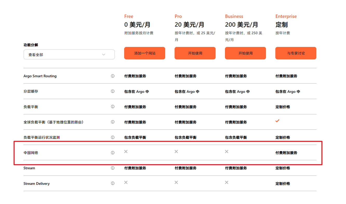
Task: Open info icon for Stream row
Action: click(x=113, y=168)
